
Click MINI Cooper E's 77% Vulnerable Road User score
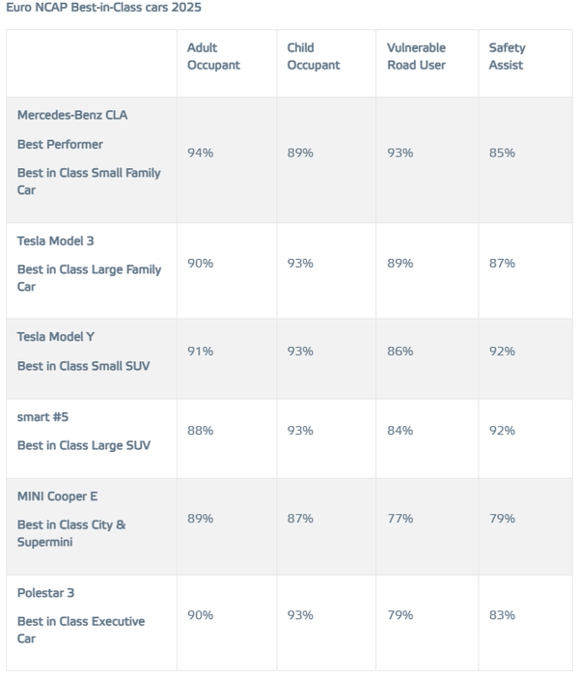click(400, 519)
